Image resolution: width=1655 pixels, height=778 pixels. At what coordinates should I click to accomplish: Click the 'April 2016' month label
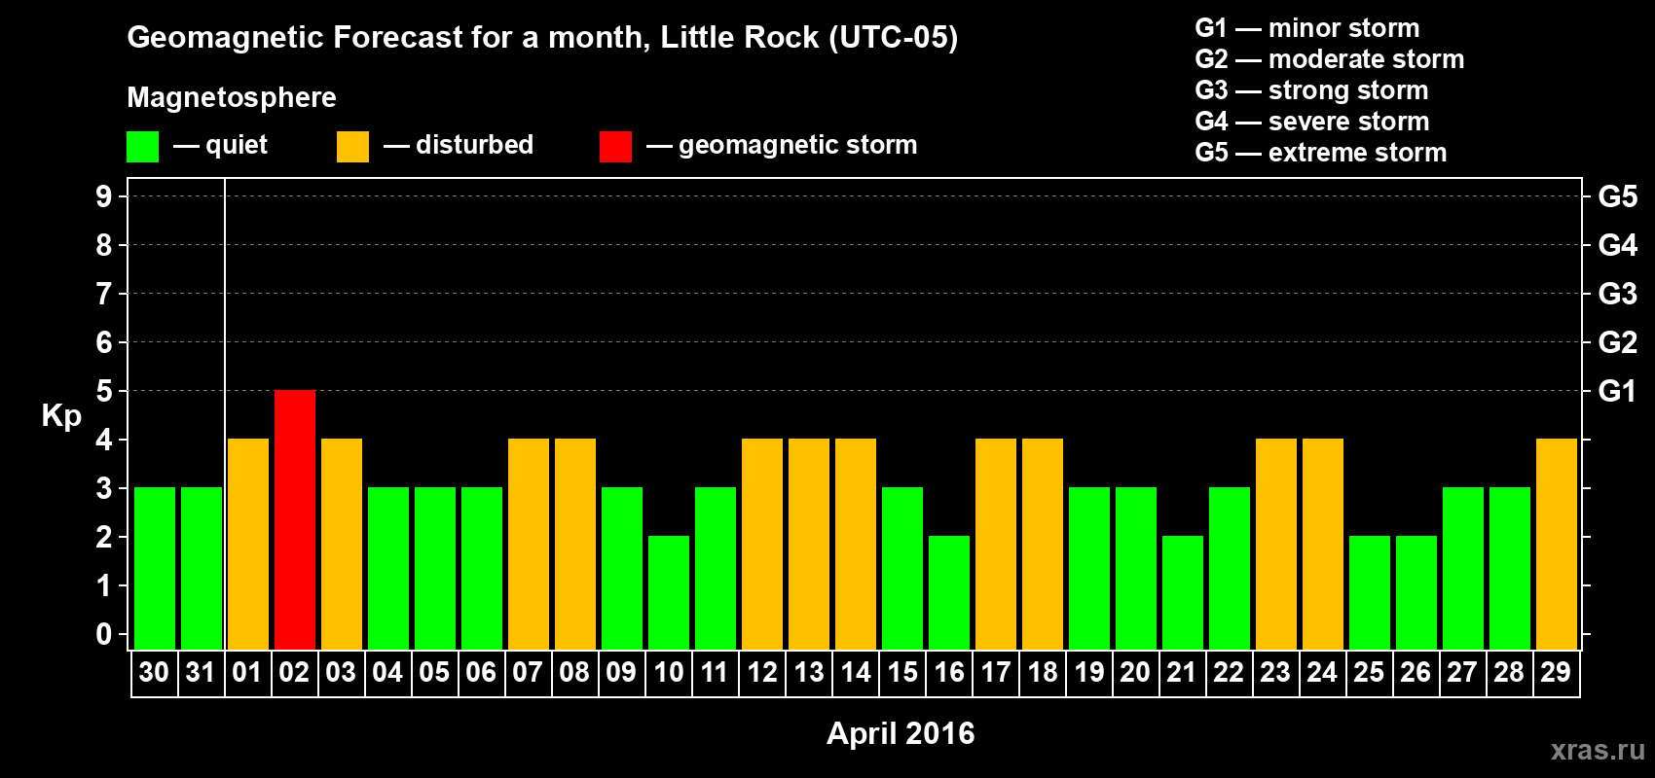(901, 733)
